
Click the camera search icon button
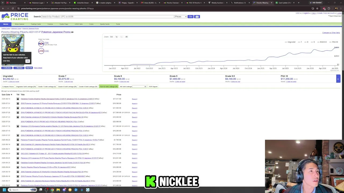click(x=197, y=17)
